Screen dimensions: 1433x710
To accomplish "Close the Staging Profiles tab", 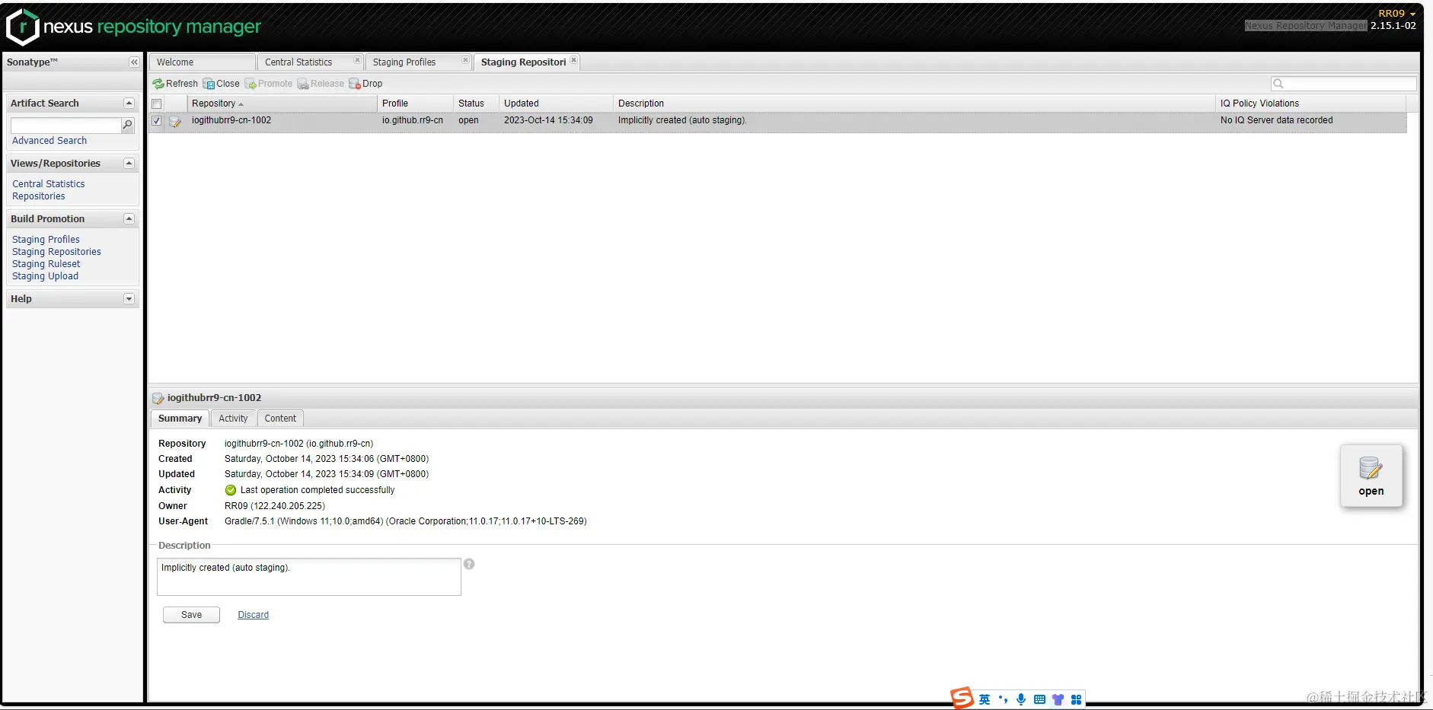I will (465, 60).
